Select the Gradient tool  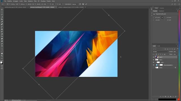coord(2,36)
